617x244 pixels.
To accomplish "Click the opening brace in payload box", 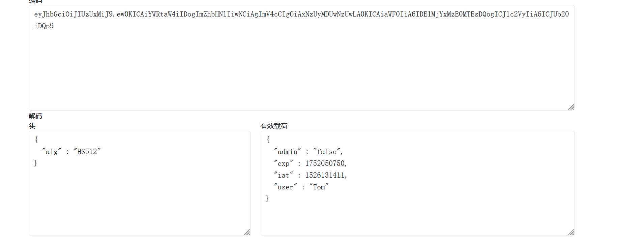I will pyautogui.click(x=268, y=139).
